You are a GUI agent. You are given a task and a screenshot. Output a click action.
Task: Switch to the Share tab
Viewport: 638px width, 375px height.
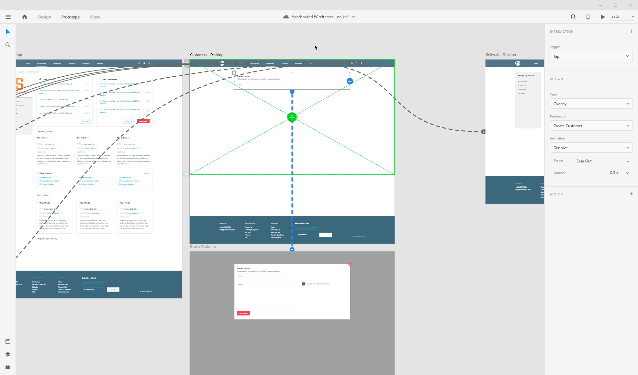click(x=95, y=17)
